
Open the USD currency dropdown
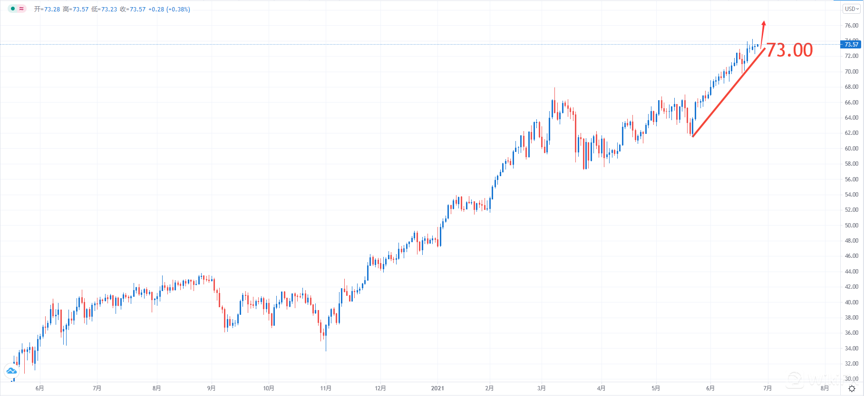(852, 9)
